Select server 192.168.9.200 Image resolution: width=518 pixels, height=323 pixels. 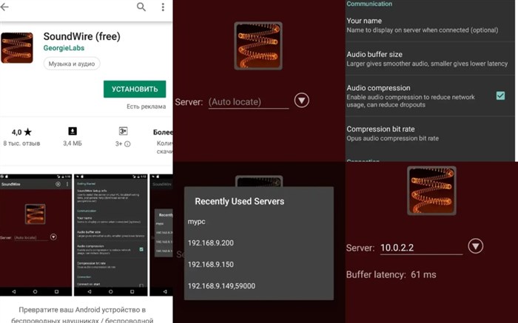tap(259, 243)
